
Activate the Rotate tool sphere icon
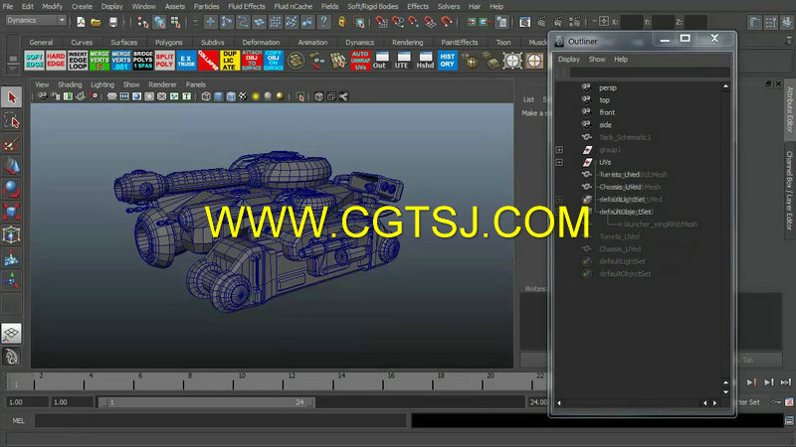(x=12, y=189)
